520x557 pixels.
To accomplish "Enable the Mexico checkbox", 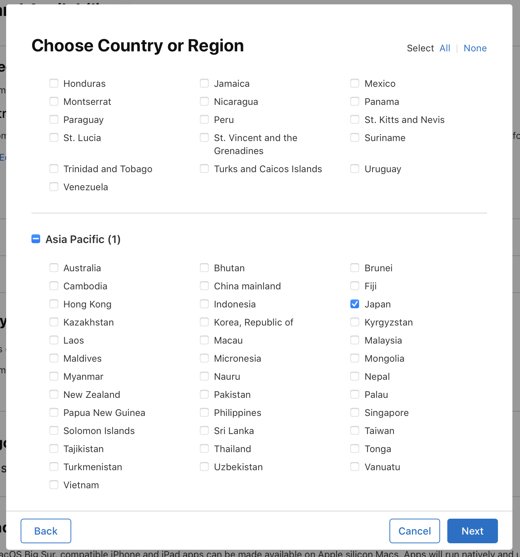I will click(354, 83).
